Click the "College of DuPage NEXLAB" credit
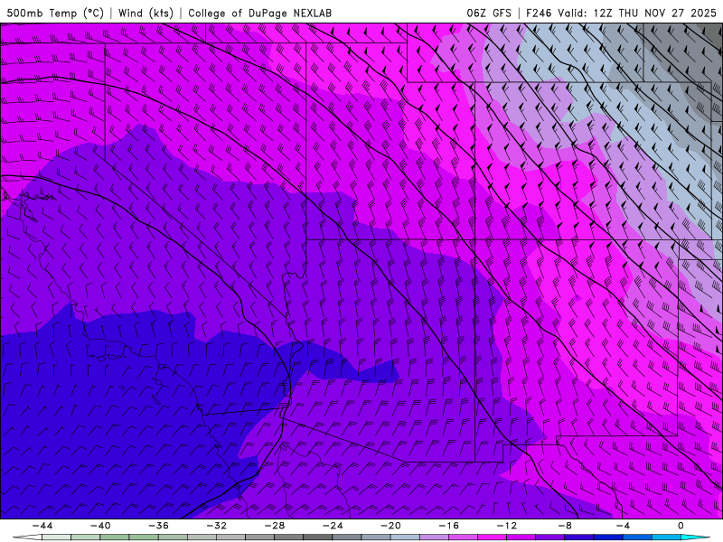Screen dimensions: 723x542 259,14
